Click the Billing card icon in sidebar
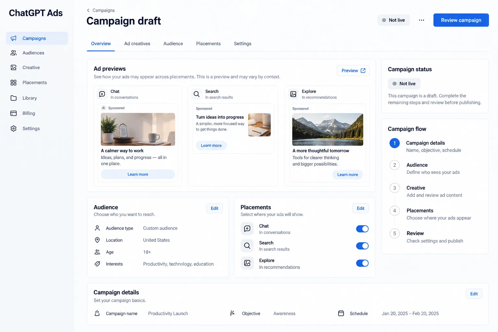This screenshot has height=332, width=498. coord(13,113)
